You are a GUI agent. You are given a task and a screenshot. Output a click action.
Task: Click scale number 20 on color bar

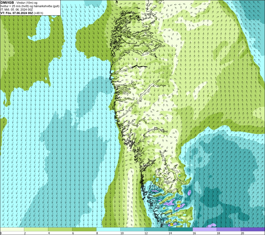pyautogui.click(x=242, y=233)
